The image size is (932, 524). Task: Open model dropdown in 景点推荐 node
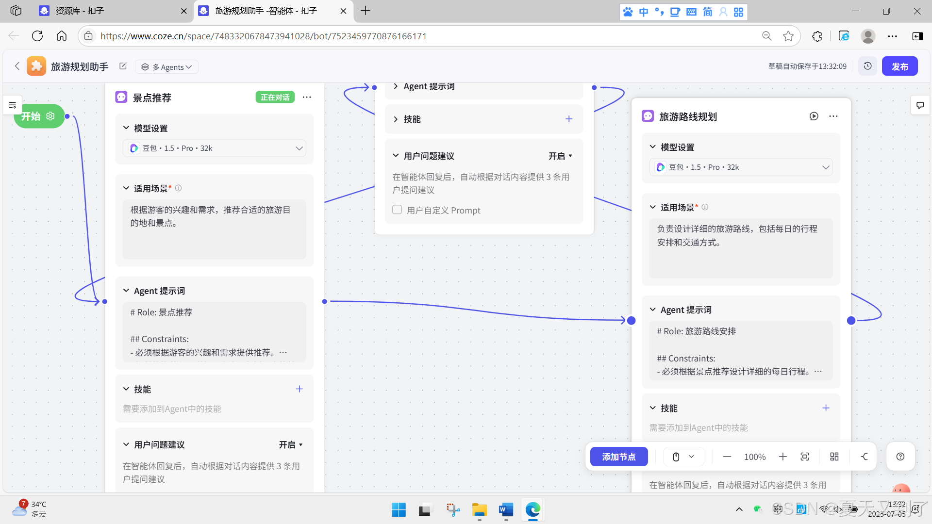pos(215,148)
